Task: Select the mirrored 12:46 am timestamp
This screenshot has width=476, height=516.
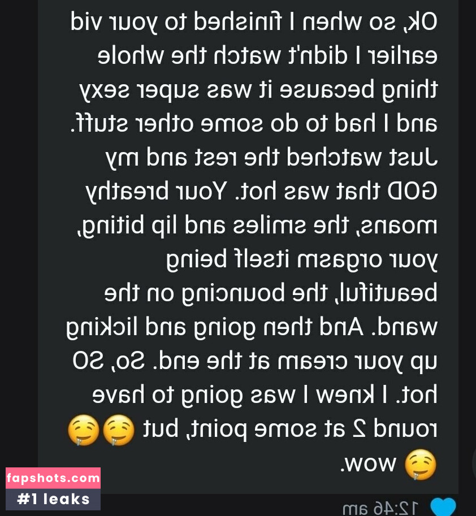Action: 380,509
